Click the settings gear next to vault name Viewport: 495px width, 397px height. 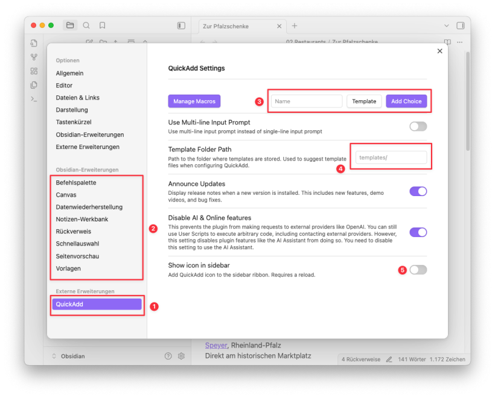pyautogui.click(x=181, y=356)
